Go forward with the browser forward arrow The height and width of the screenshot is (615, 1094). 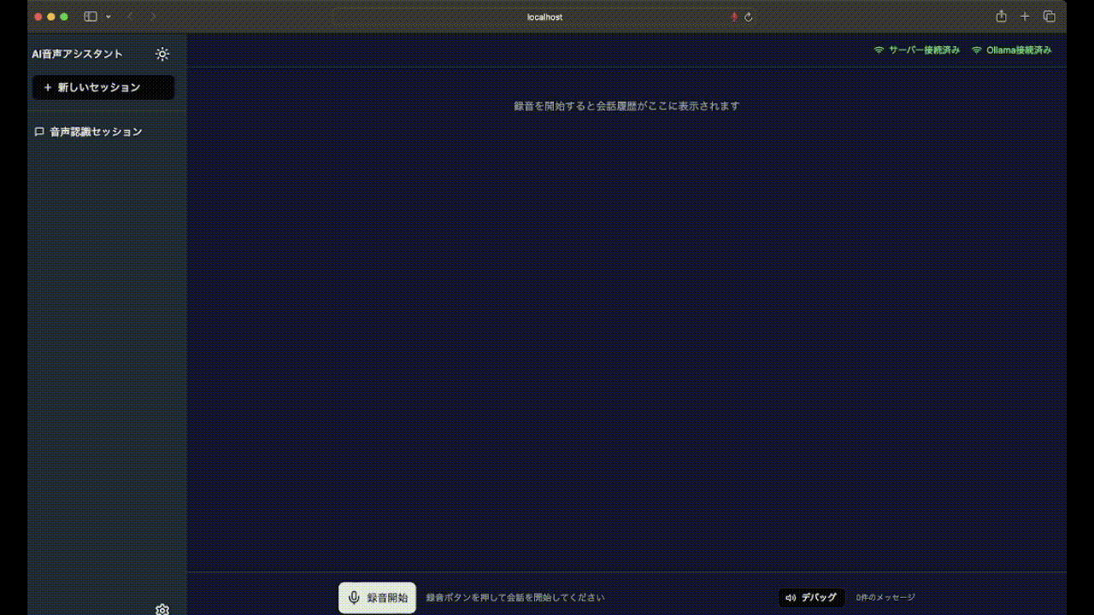click(x=153, y=17)
